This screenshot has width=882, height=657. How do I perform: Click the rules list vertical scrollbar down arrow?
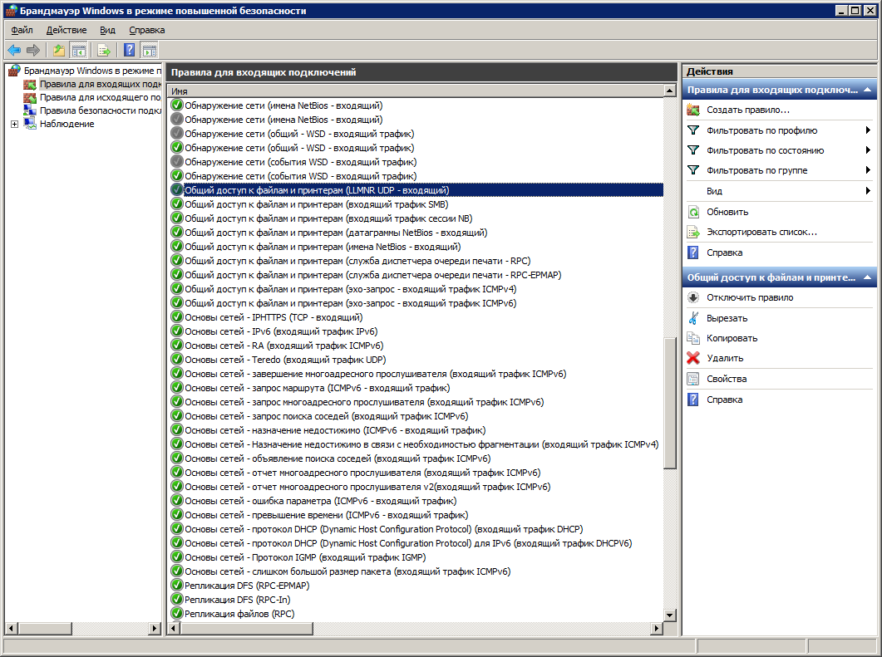pos(669,615)
